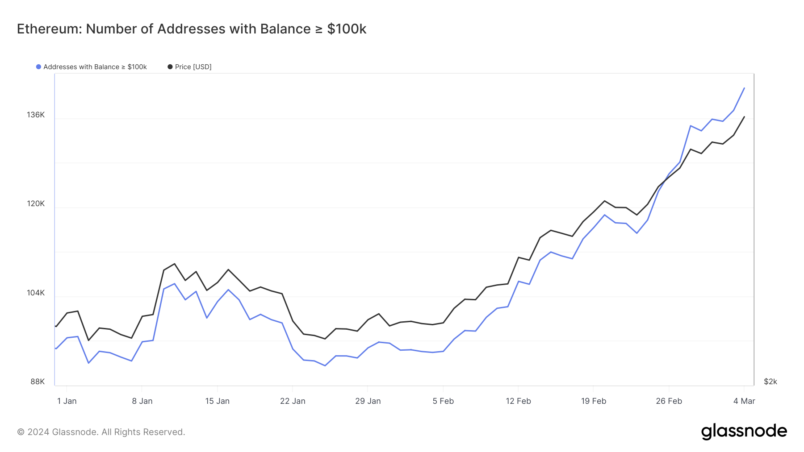Select the 19 Feb x-axis label
This screenshot has height=452, width=804.
(594, 401)
